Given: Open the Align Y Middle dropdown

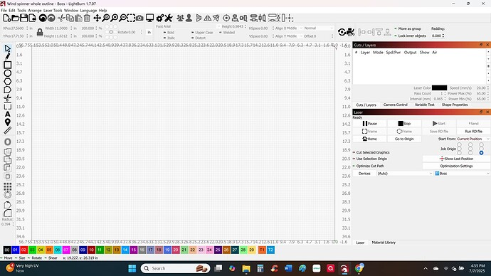Looking at the screenshot, I should [x=289, y=36].
